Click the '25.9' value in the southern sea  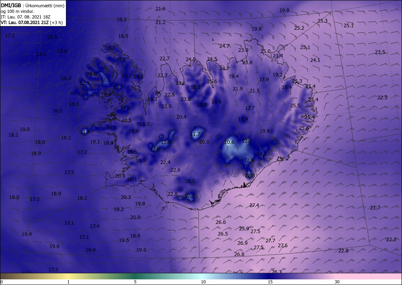click(x=244, y=228)
